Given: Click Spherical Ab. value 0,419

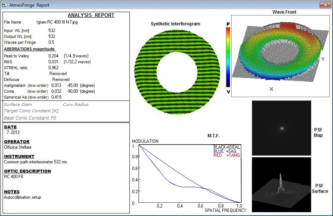Looking at the screenshot, I should (56, 97).
